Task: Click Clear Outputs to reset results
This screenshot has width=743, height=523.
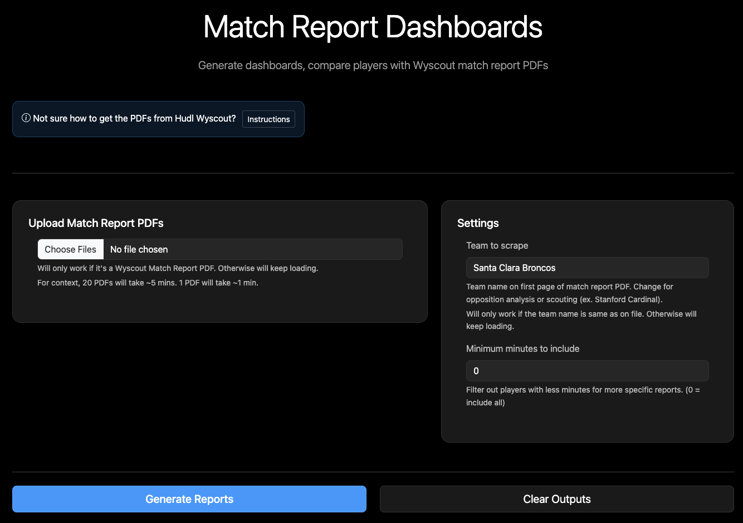Action: click(x=556, y=499)
